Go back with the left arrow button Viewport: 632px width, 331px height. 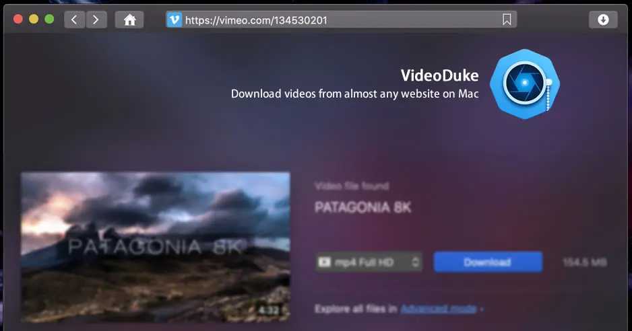coord(75,20)
